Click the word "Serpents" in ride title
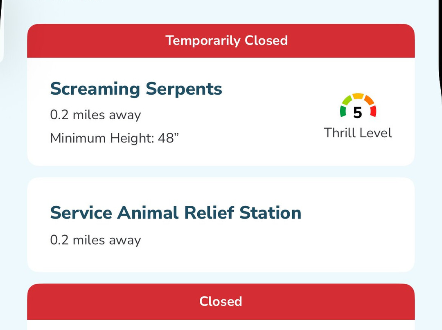Viewport: 442px width, 330px height. (x=184, y=89)
